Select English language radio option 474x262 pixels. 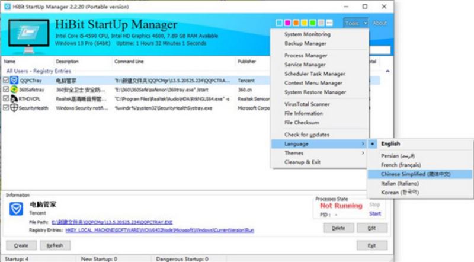coord(420,143)
